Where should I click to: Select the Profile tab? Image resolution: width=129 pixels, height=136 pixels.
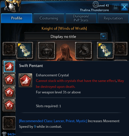[x=17, y=18]
